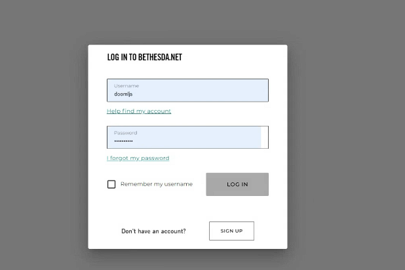Focus the Password input field
Image resolution: width=405 pixels, height=270 pixels.
(188, 137)
